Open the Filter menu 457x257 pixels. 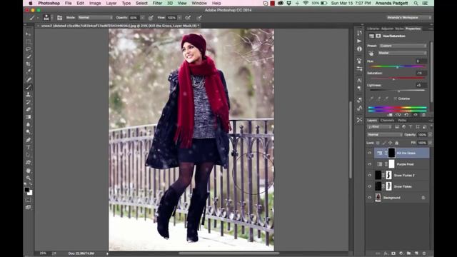157,3
